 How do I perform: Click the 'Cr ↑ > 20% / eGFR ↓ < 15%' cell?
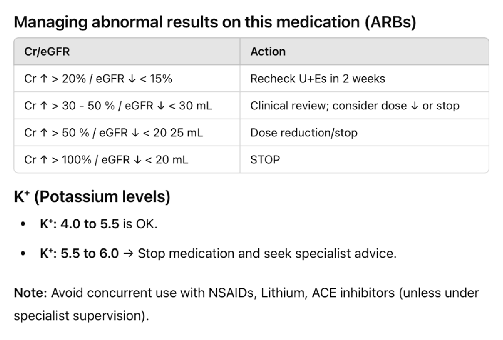click(x=98, y=79)
